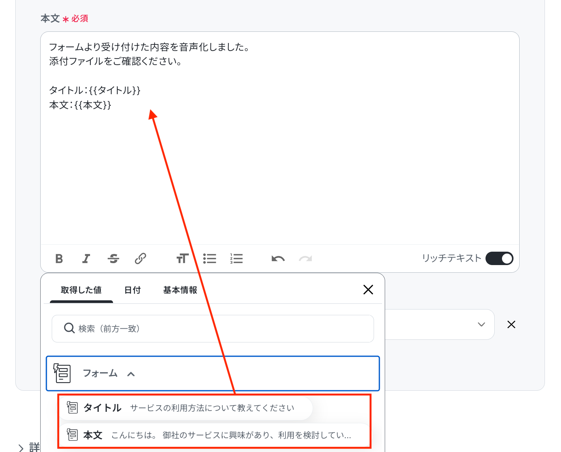Select the 取得した値 tab
Screen dimensions: 561x452
(x=81, y=290)
